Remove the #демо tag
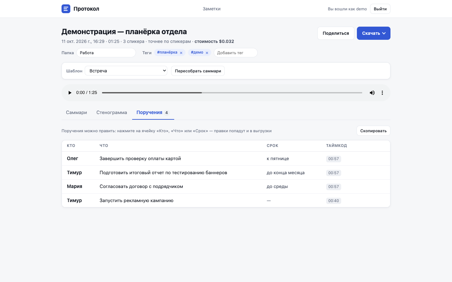Image resolution: width=452 pixels, height=282 pixels. tap(207, 53)
